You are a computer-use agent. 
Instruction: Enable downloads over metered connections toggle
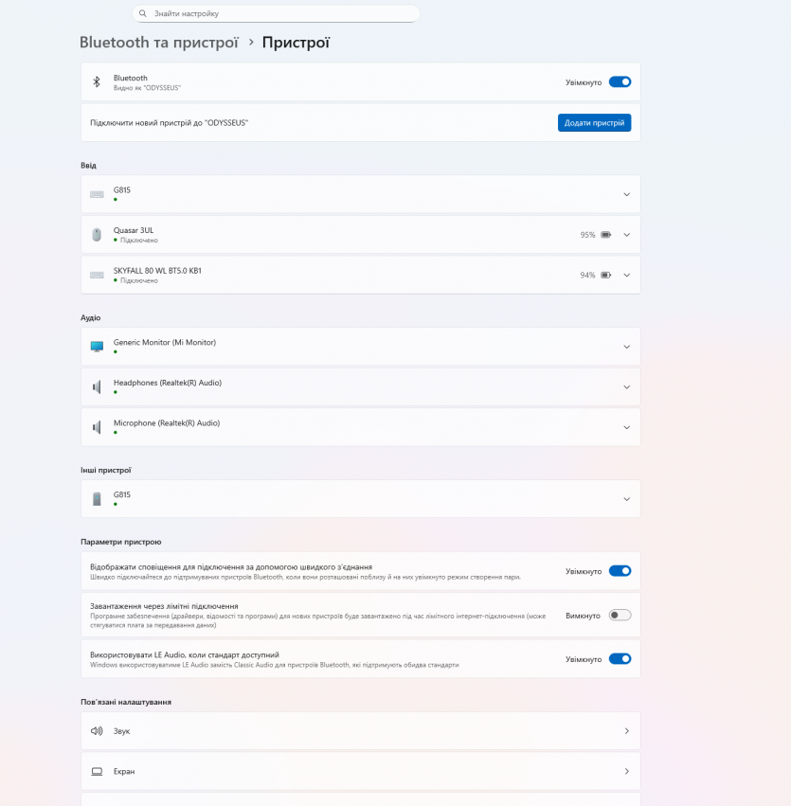[620, 616]
